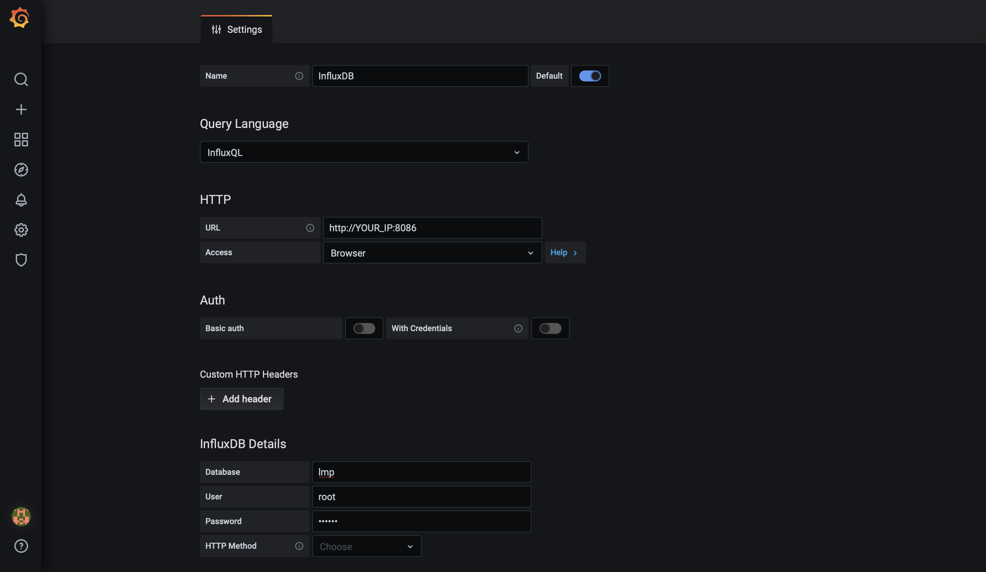This screenshot has width=986, height=572.
Task: Open the InfluxQL query language dropdown
Action: pyautogui.click(x=364, y=152)
